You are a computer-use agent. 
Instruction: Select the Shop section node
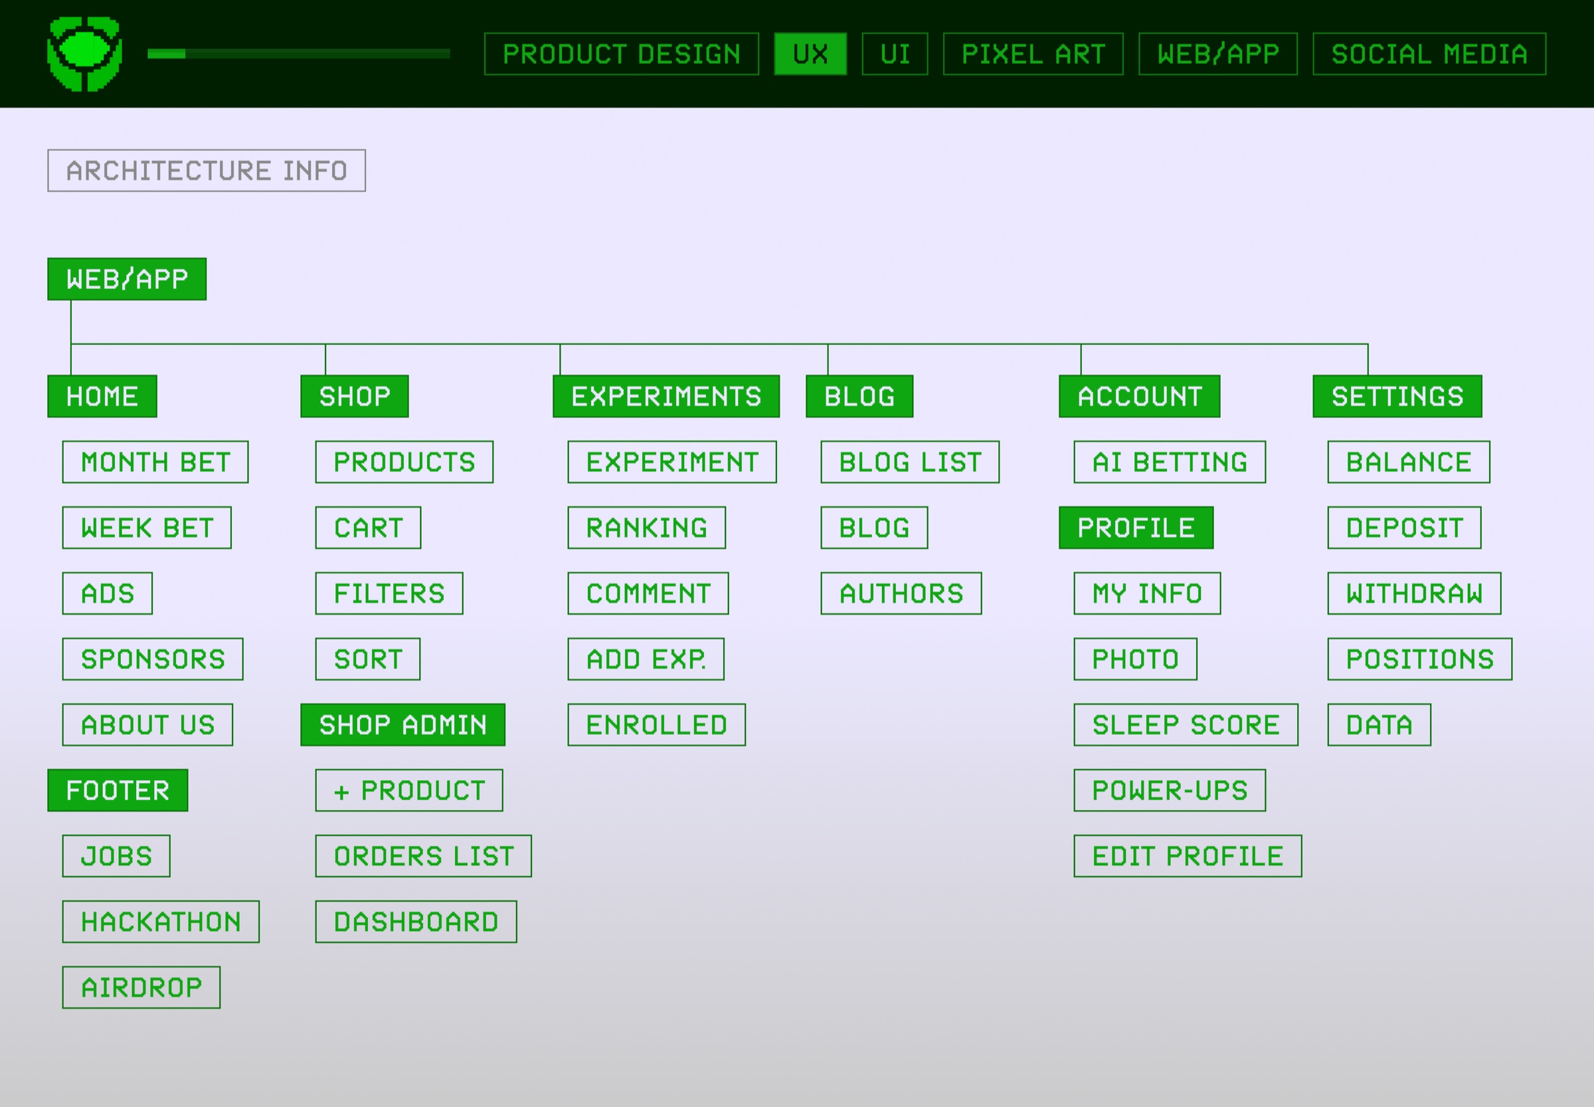pos(354,396)
